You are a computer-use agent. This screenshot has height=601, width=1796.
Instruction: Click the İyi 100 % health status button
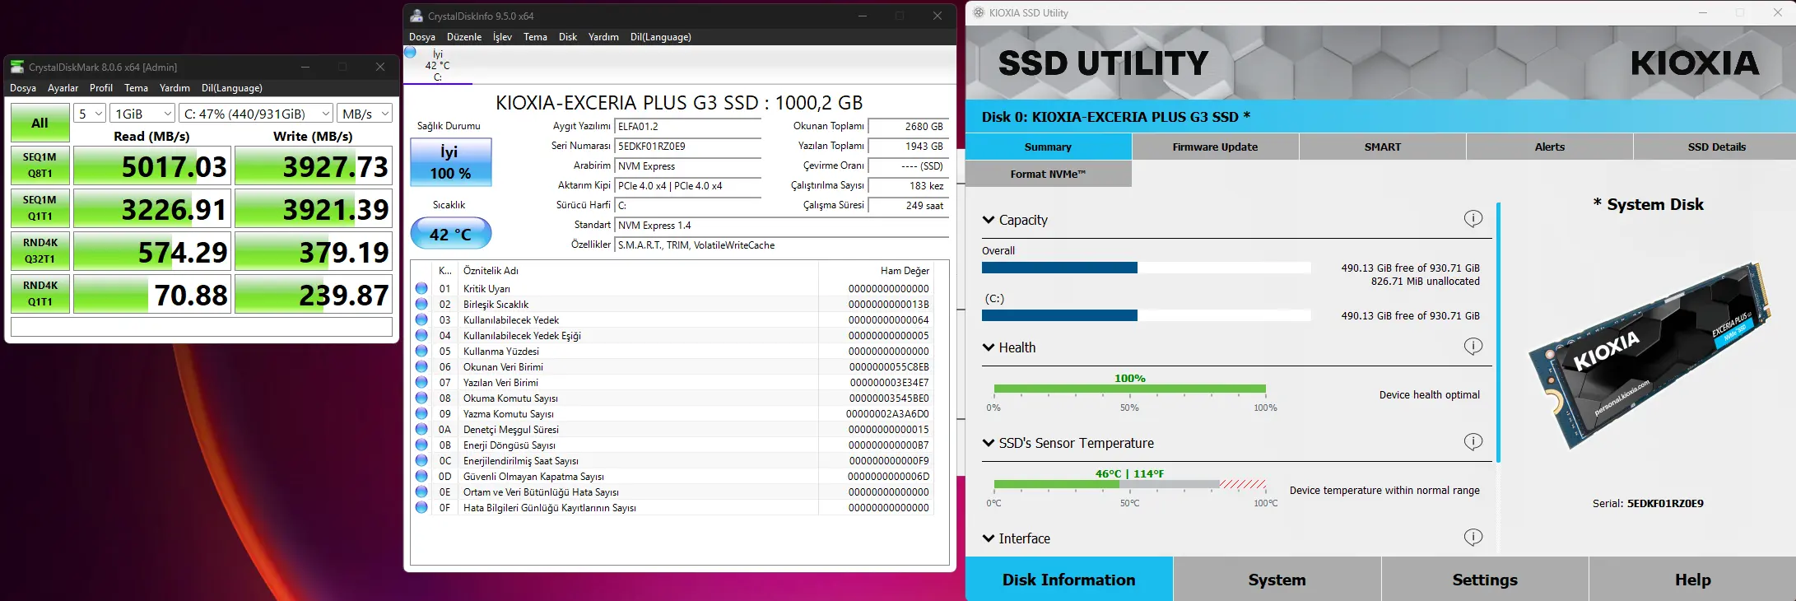450,162
